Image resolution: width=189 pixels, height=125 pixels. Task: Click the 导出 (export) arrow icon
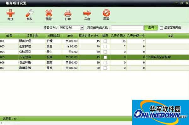[87, 13]
